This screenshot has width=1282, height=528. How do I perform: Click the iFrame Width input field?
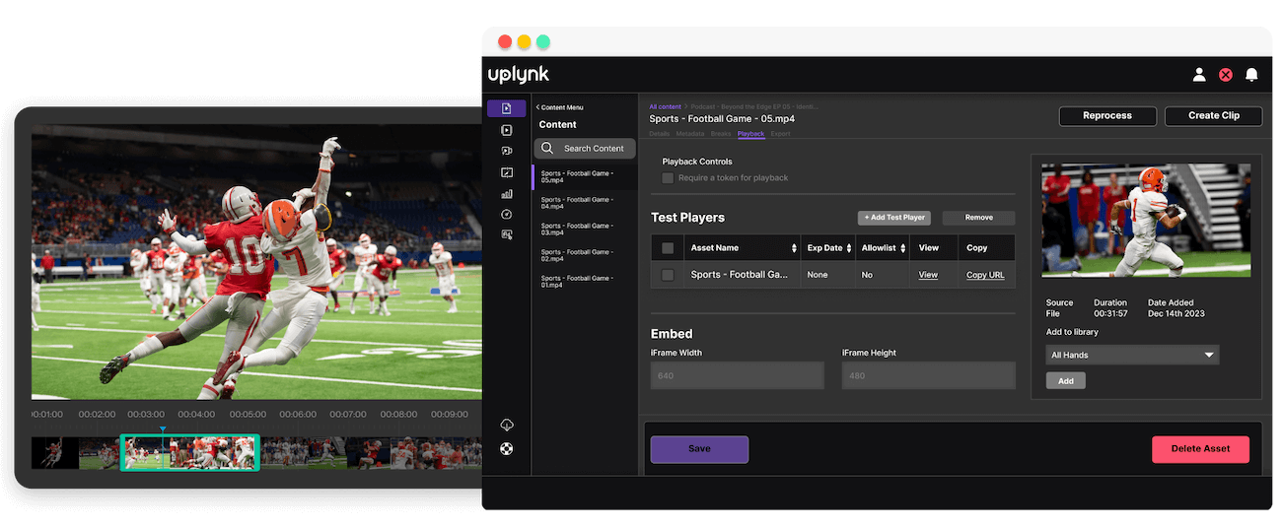tap(737, 375)
